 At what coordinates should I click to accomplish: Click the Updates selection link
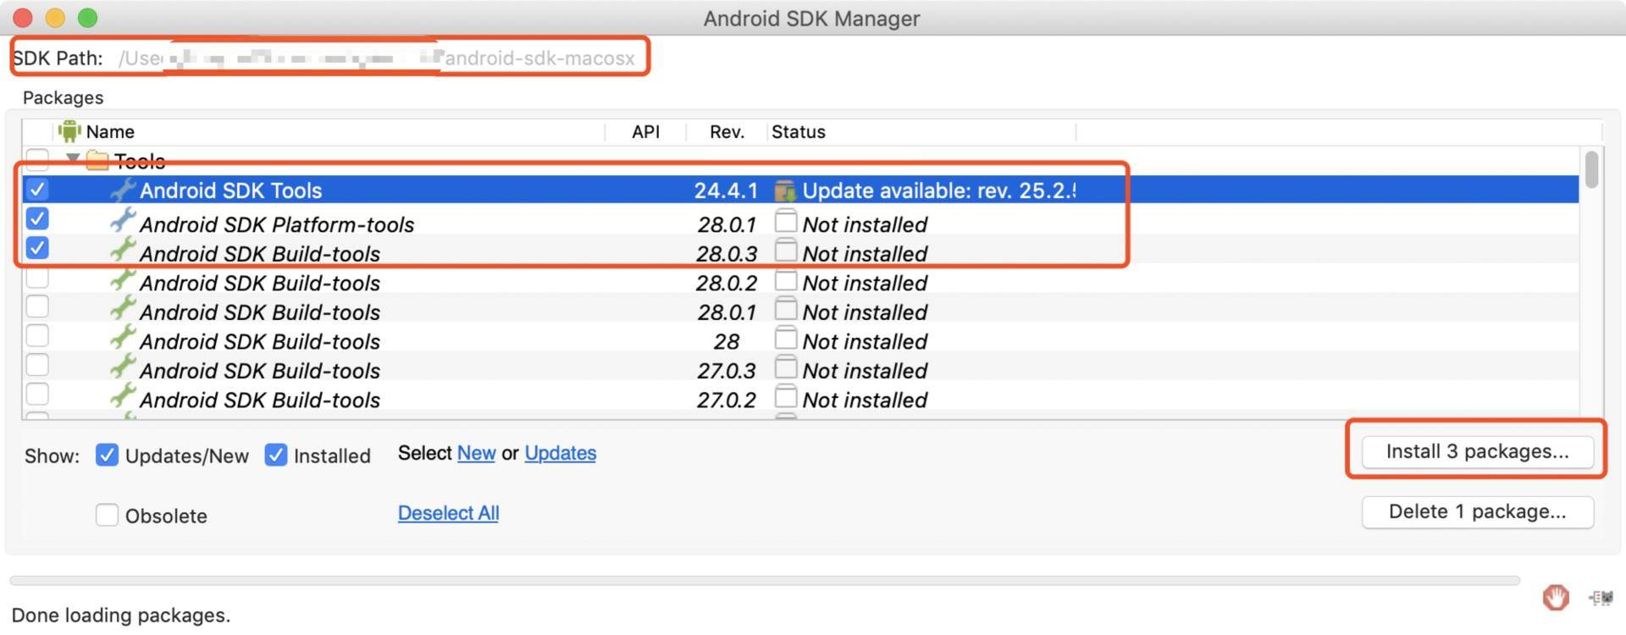560,453
